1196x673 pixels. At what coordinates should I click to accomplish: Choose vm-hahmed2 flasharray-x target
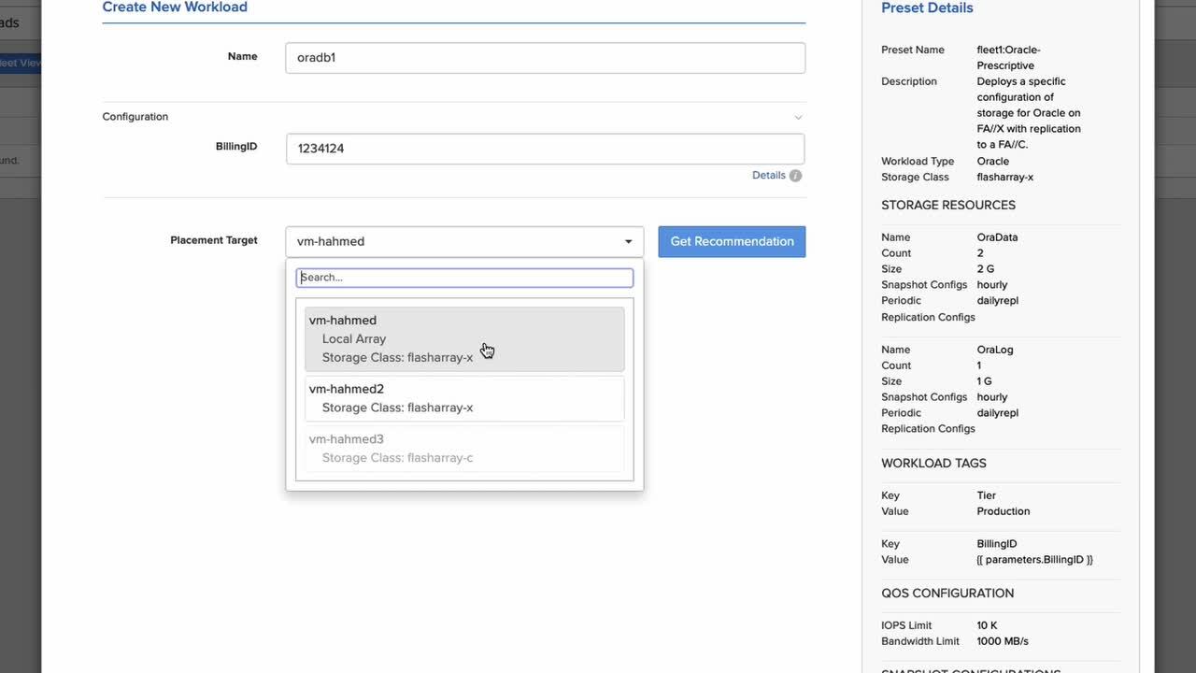click(464, 398)
